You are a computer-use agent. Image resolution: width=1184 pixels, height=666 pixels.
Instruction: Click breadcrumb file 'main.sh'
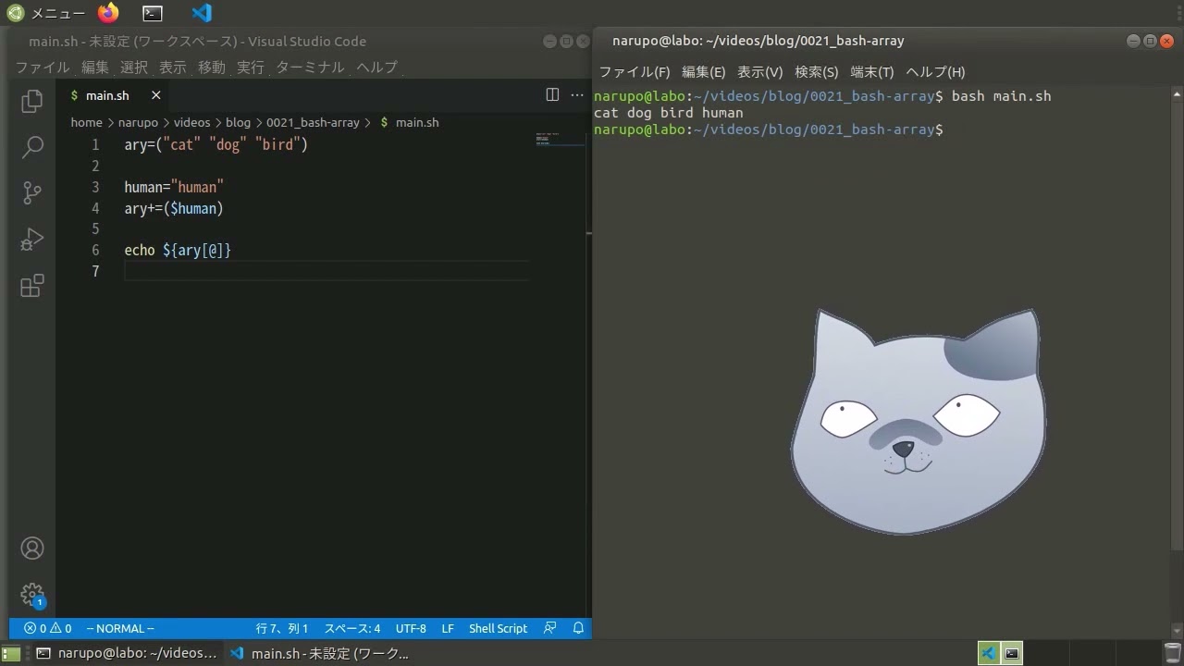tap(417, 122)
